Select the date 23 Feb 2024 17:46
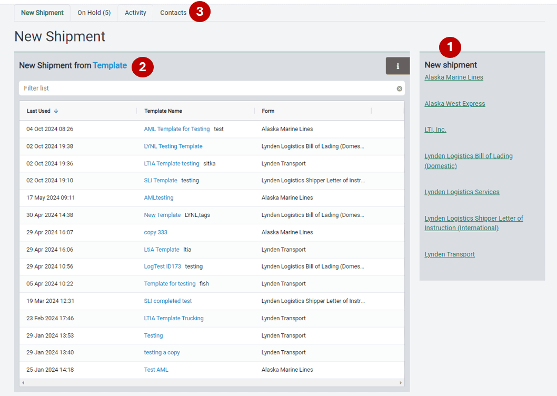This screenshot has width=557, height=396. click(50, 318)
